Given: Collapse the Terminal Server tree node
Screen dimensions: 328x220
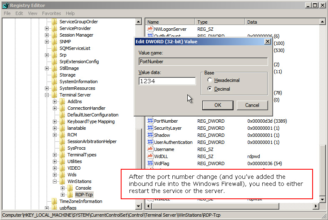Looking at the screenshot, I should pyautogui.click(x=47, y=95).
